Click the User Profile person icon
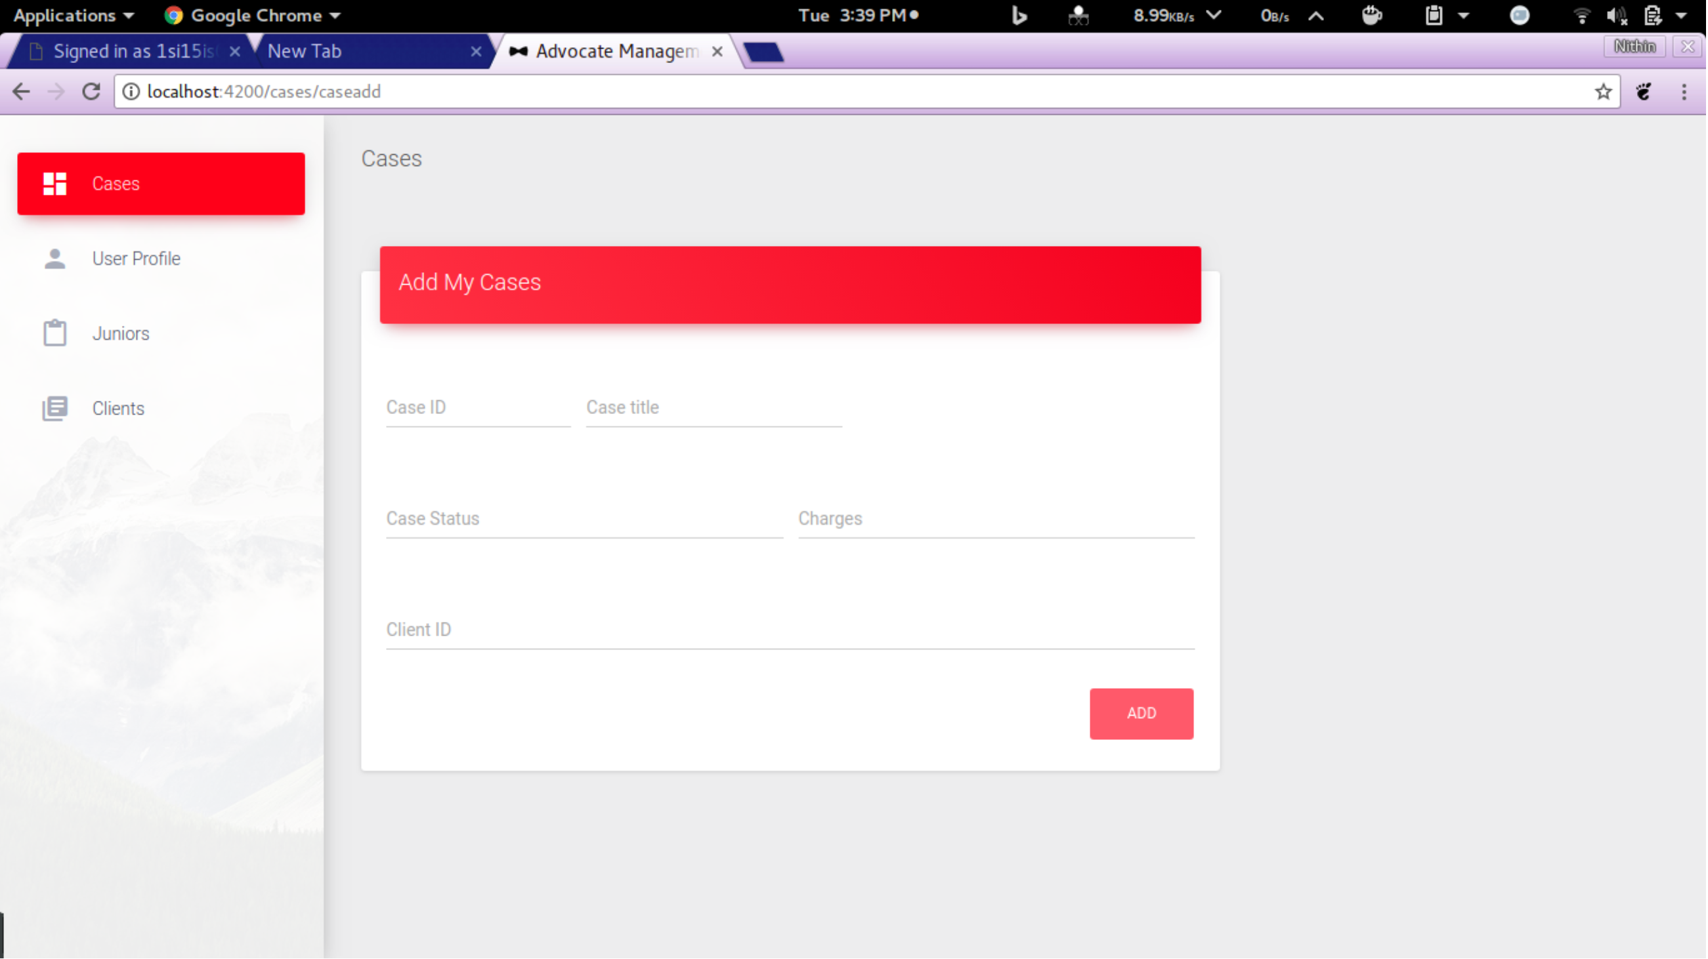 54,258
